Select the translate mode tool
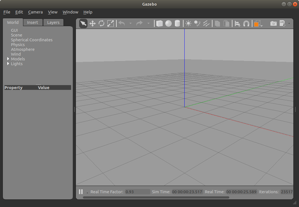The width and height of the screenshot is (299, 207). pos(93,24)
